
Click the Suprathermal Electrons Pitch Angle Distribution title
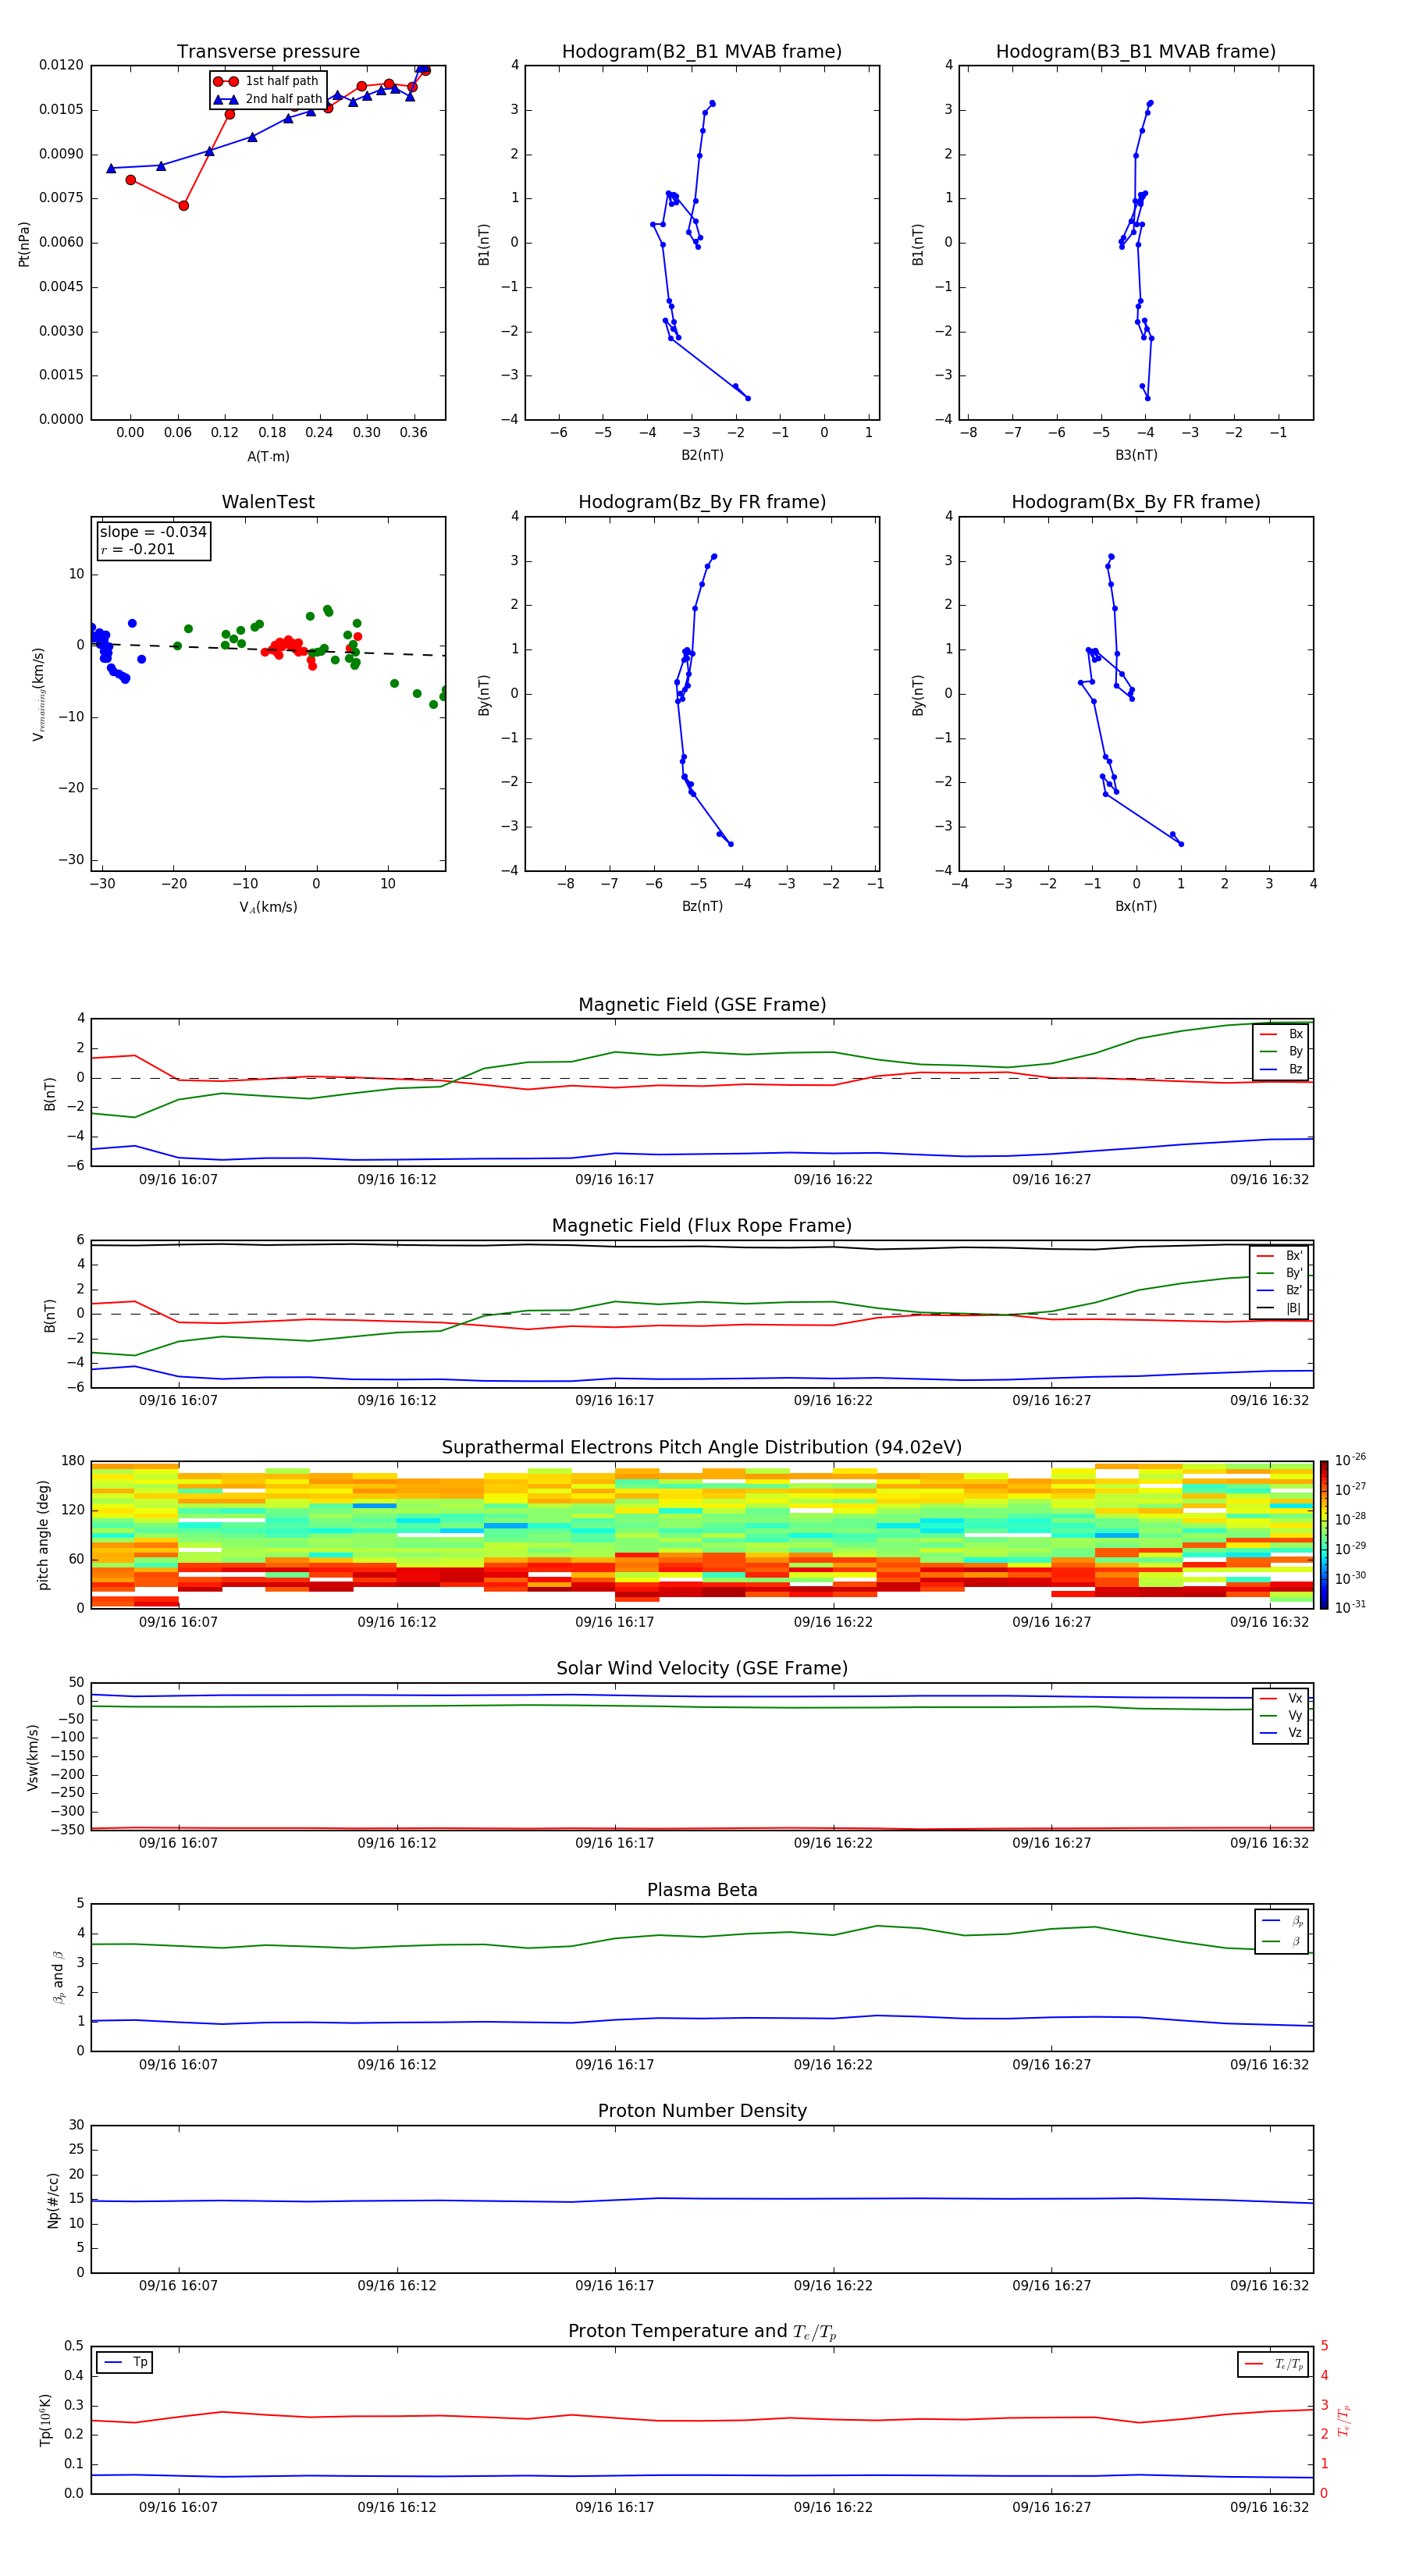[x=702, y=1448]
